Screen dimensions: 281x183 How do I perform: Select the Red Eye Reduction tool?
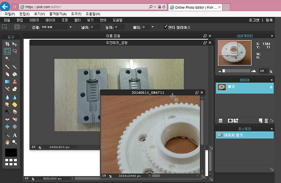[7, 119]
